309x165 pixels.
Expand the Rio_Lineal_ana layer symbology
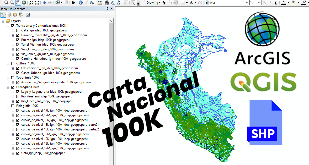click(x=13, y=101)
